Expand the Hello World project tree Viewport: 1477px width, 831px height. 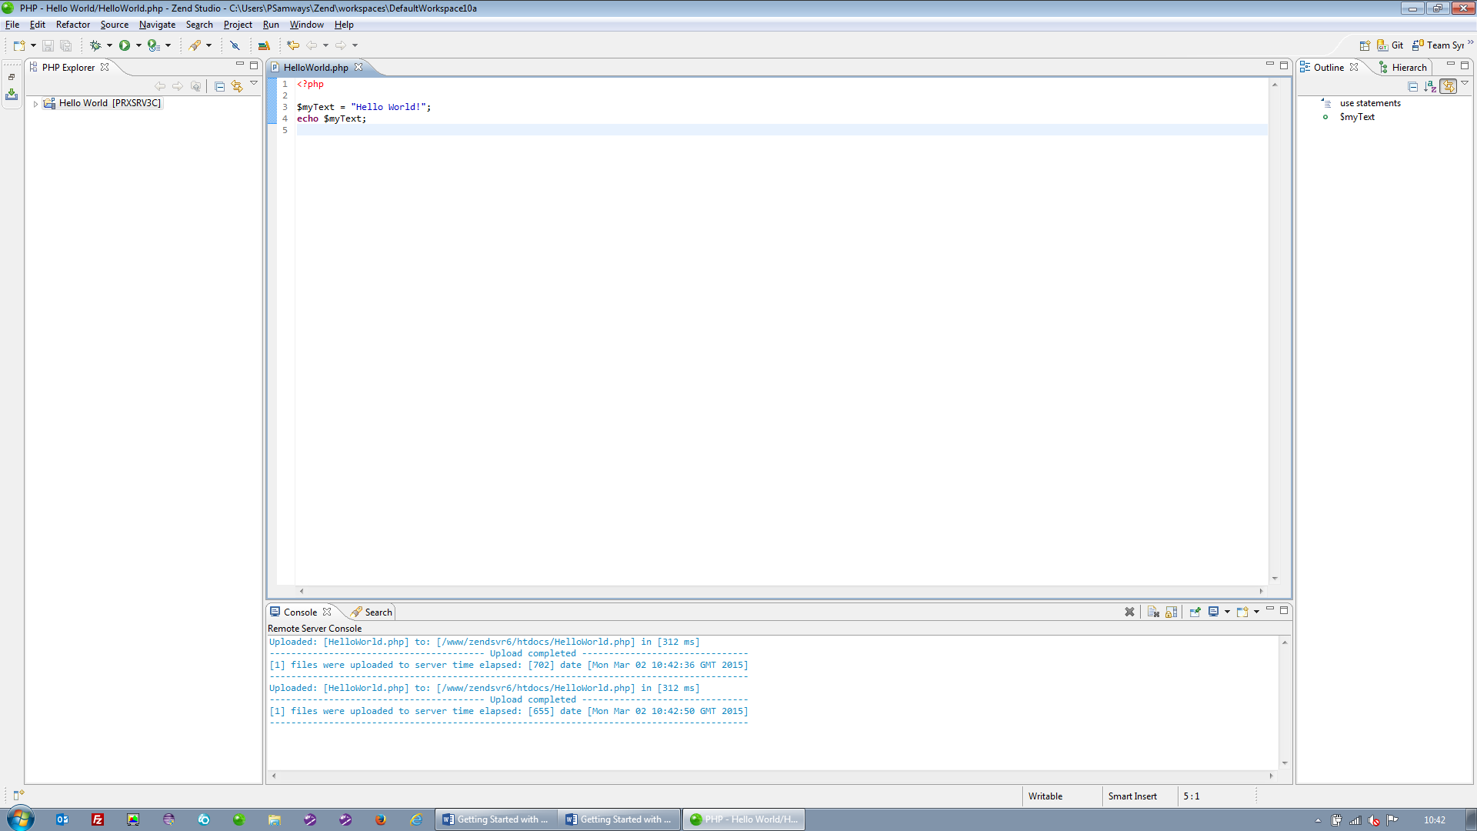pos(35,103)
